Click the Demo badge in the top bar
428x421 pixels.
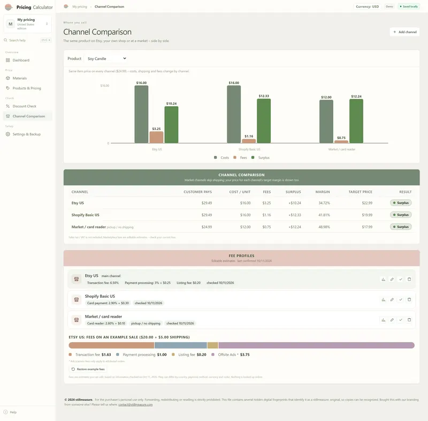389,6
